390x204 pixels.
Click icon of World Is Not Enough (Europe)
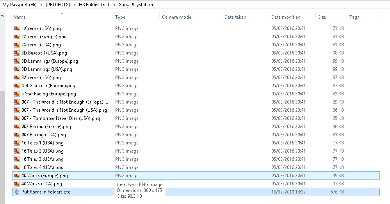(x=17, y=102)
